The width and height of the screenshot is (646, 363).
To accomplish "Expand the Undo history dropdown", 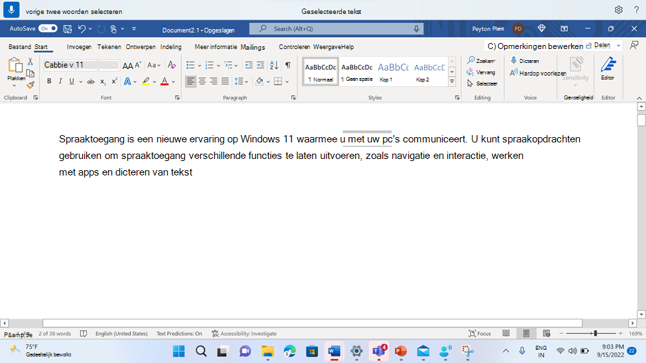I will tap(90, 29).
